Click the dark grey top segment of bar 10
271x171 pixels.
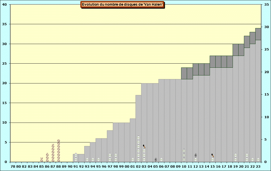click(184, 73)
